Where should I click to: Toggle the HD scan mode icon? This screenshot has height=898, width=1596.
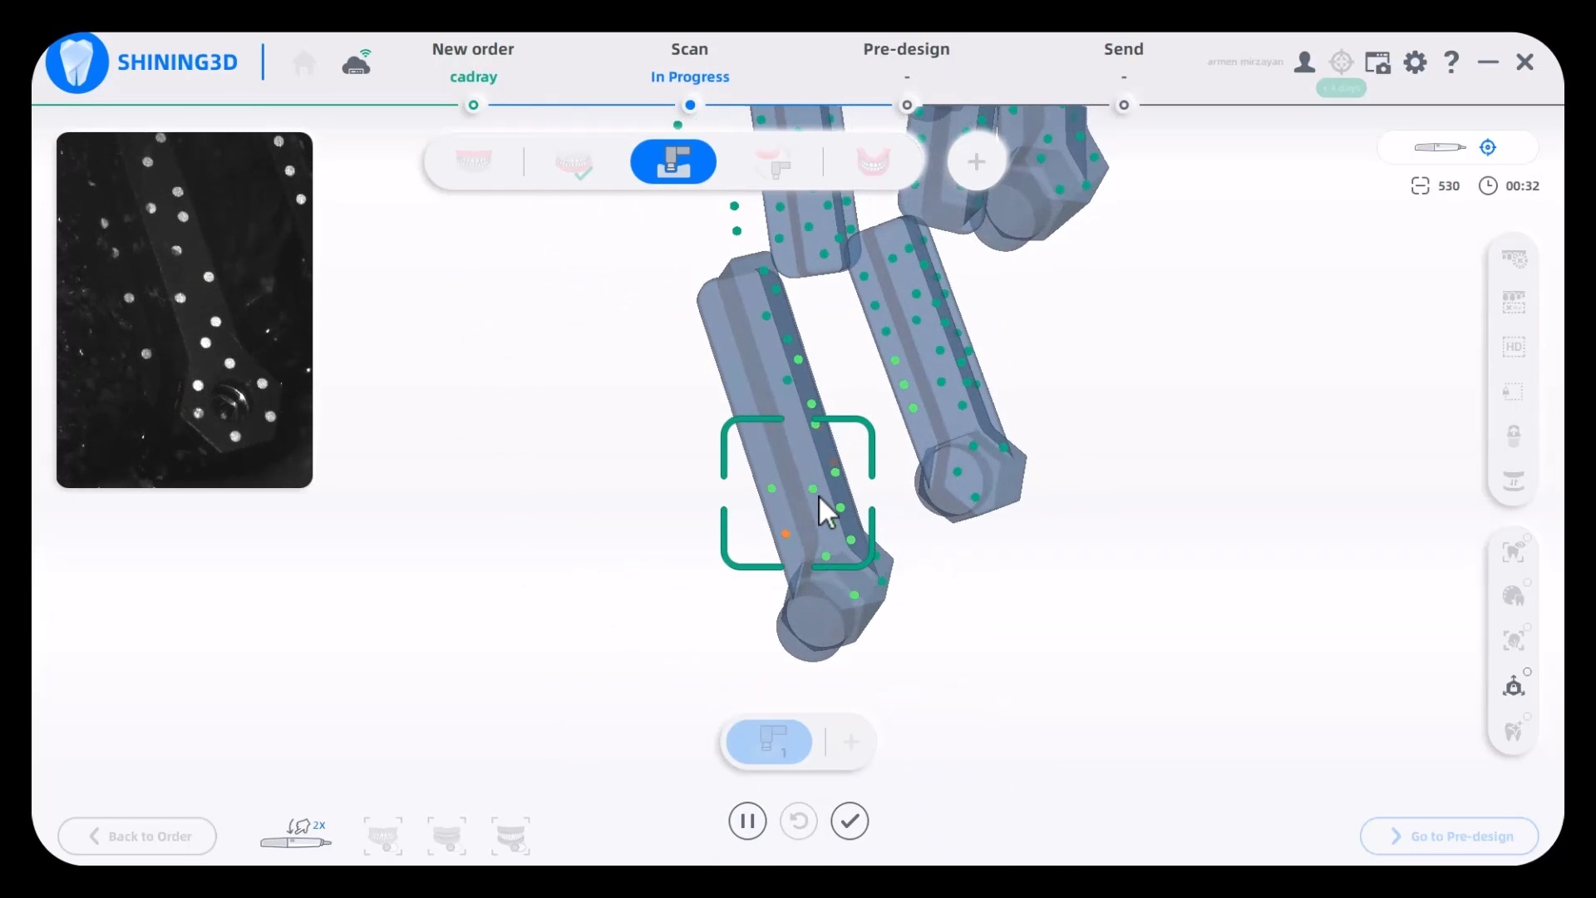[1514, 348]
